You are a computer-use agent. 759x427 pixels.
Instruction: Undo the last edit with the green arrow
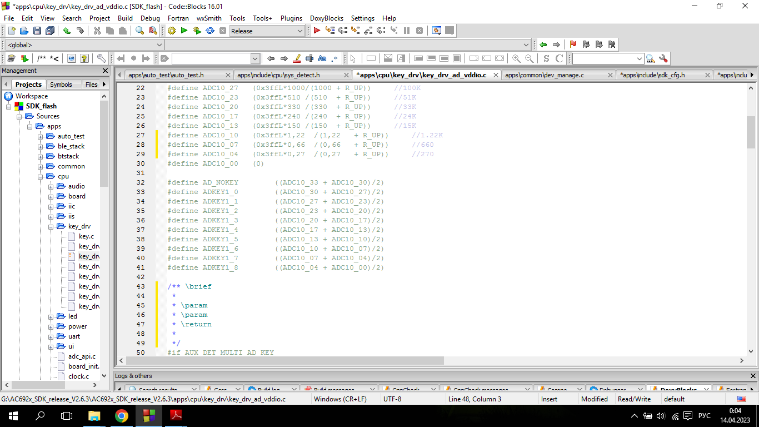tap(67, 31)
